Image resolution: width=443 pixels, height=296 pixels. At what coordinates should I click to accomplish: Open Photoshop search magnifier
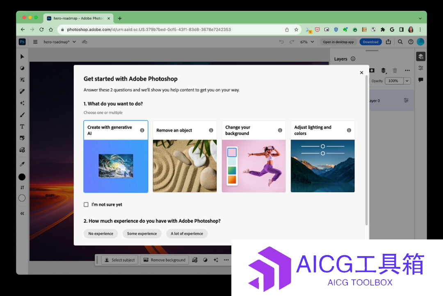[400, 42]
